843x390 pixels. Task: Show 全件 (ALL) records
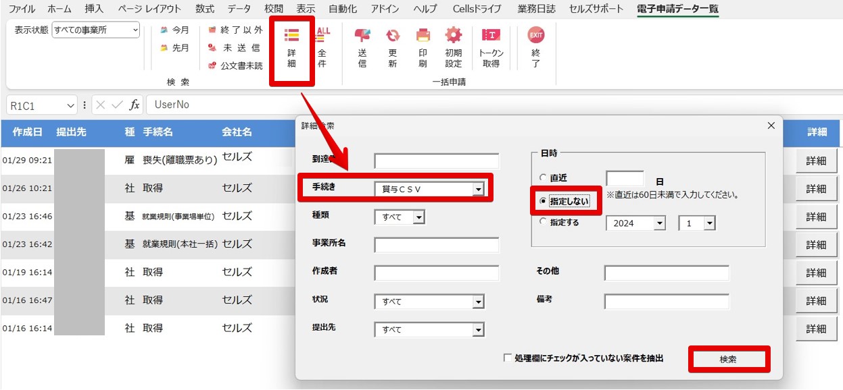pos(322,49)
